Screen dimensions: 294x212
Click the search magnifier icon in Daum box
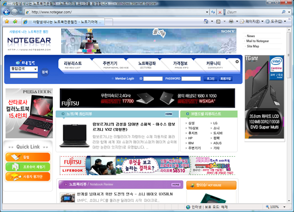[284, 12]
